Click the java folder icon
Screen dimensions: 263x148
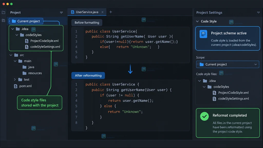[24, 67]
